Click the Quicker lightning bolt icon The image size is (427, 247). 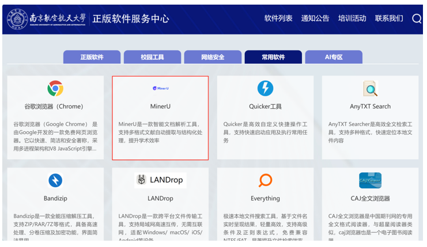(x=265, y=88)
